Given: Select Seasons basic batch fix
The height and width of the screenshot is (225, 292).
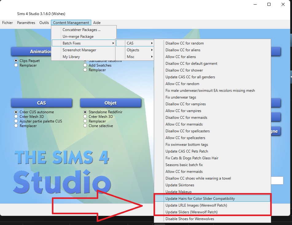Looking at the screenshot, I should point(212,165).
